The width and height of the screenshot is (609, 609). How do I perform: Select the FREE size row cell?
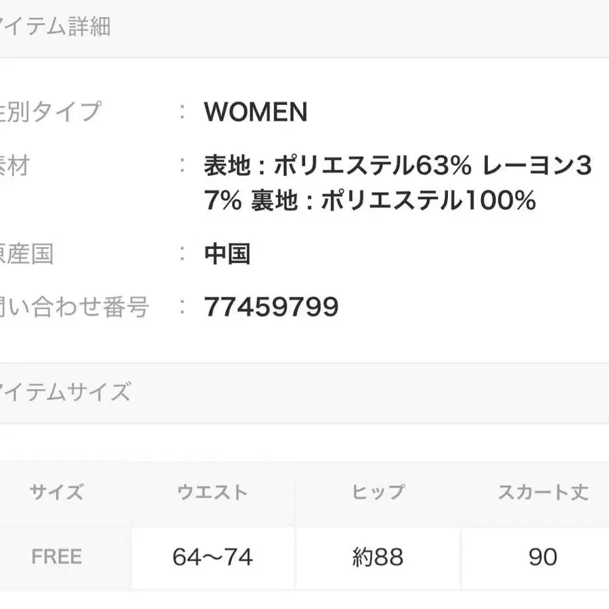point(57,557)
